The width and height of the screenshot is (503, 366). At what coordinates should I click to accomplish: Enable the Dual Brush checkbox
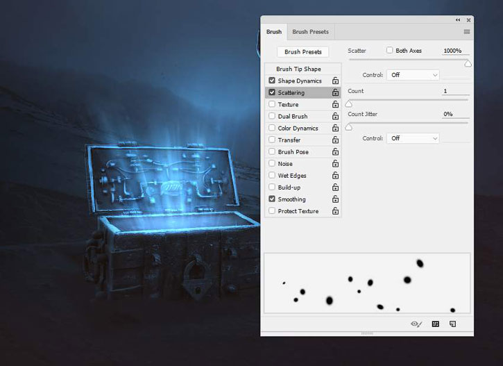pyautogui.click(x=272, y=116)
